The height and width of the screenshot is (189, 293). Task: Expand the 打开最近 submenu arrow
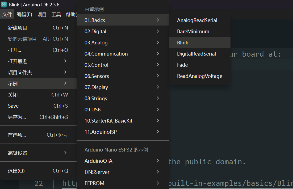click(x=65, y=61)
